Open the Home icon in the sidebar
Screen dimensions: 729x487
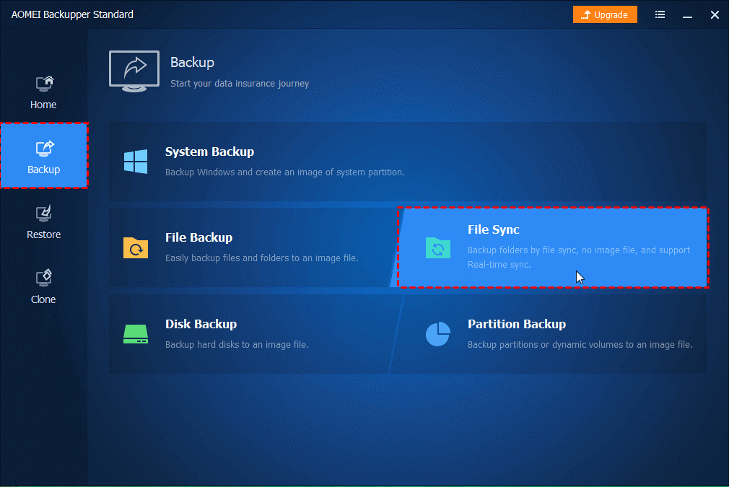pyautogui.click(x=44, y=84)
